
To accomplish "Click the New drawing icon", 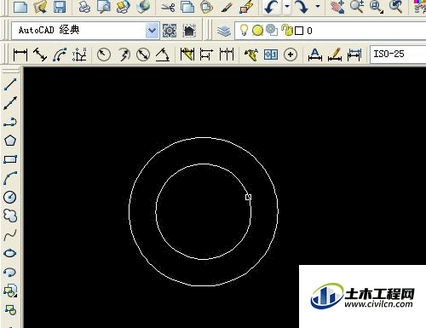I will [20, 6].
